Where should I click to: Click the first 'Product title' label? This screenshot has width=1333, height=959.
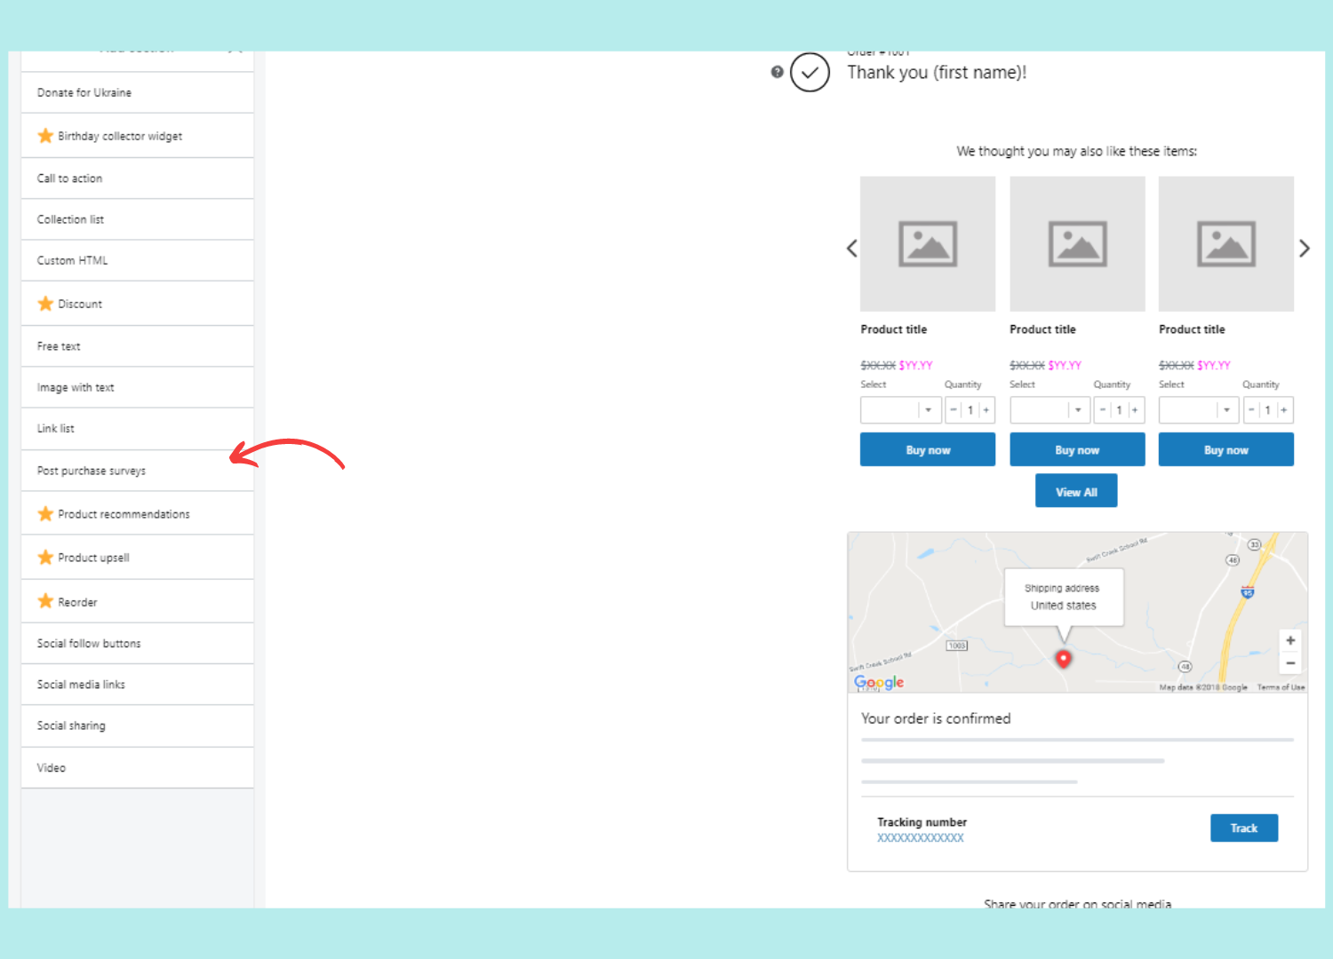(x=894, y=329)
